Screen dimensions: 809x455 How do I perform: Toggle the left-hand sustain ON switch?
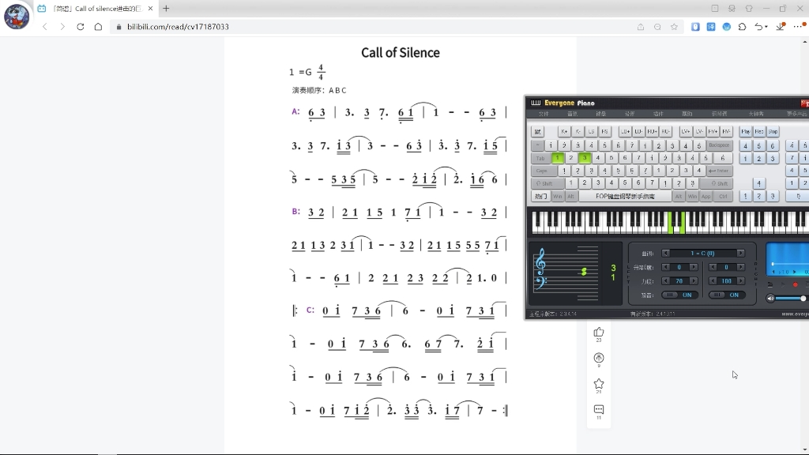point(680,295)
